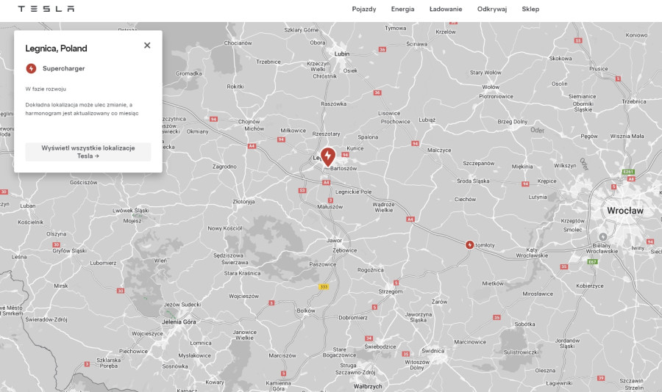Select the Supercharger marker near Kostomłoty

[469, 245]
